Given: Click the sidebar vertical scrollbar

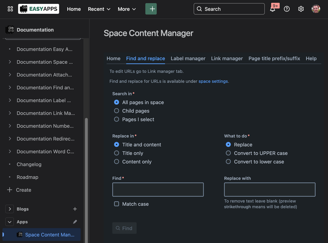Looking at the screenshot, I should 86,180.
